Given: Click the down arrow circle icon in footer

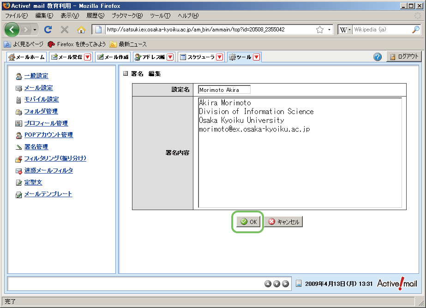Looking at the screenshot, I should pyautogui.click(x=277, y=284).
